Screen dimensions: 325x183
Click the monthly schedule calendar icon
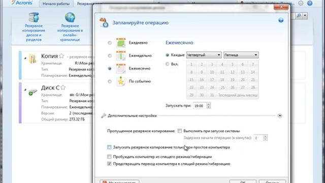(x=121, y=69)
